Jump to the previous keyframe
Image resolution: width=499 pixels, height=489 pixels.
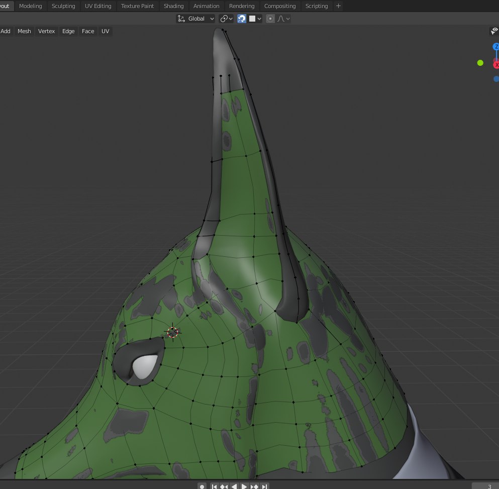[x=224, y=486]
